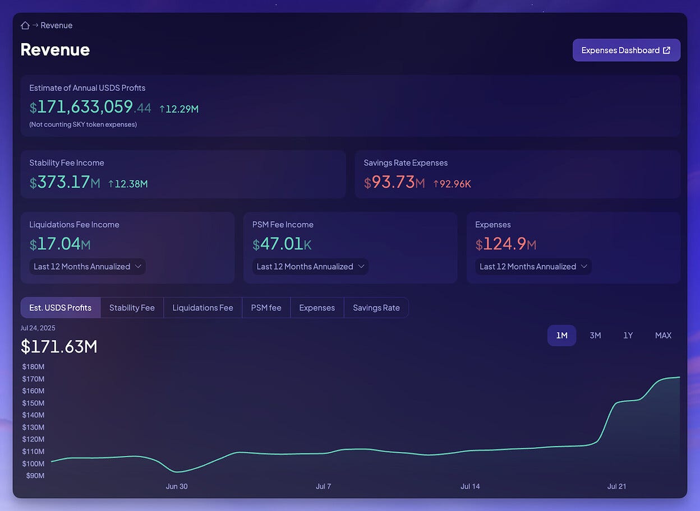Select the 1M time range
Screen dimensions: 700x511
tap(561, 336)
